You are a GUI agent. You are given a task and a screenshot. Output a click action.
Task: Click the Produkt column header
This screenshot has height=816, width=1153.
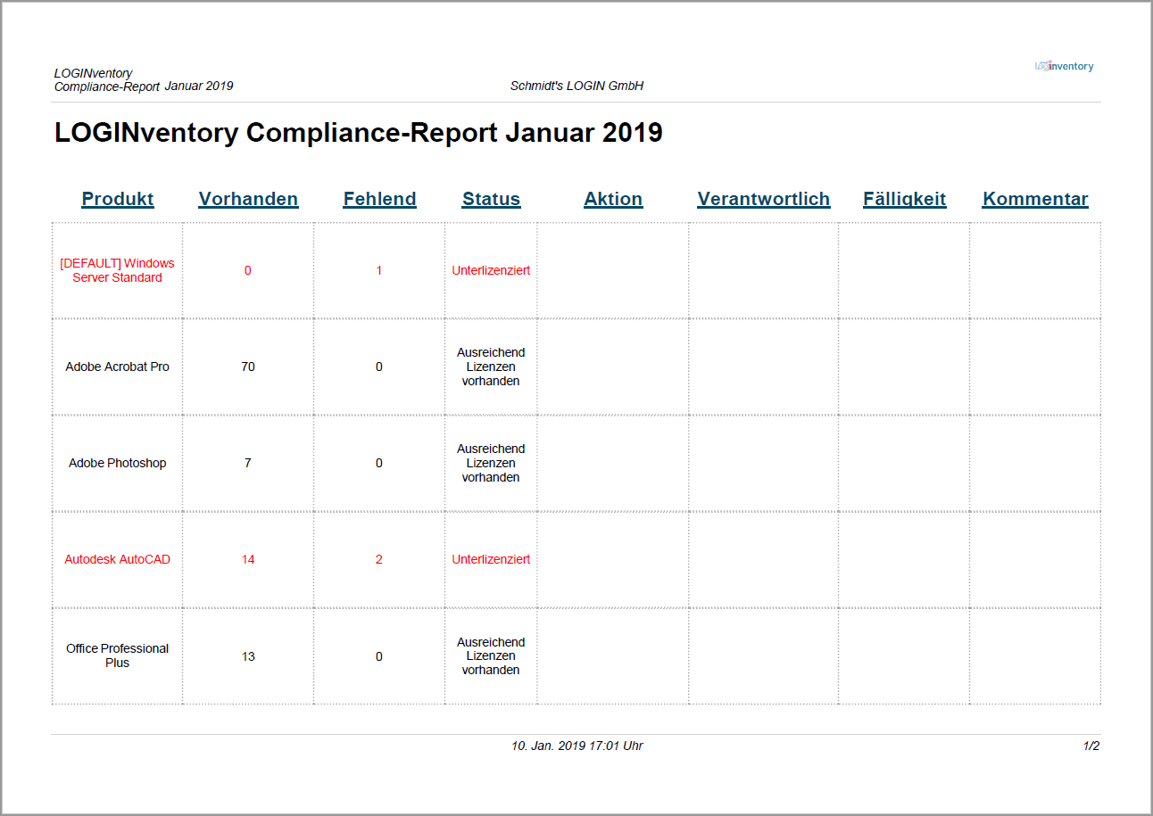(x=118, y=199)
